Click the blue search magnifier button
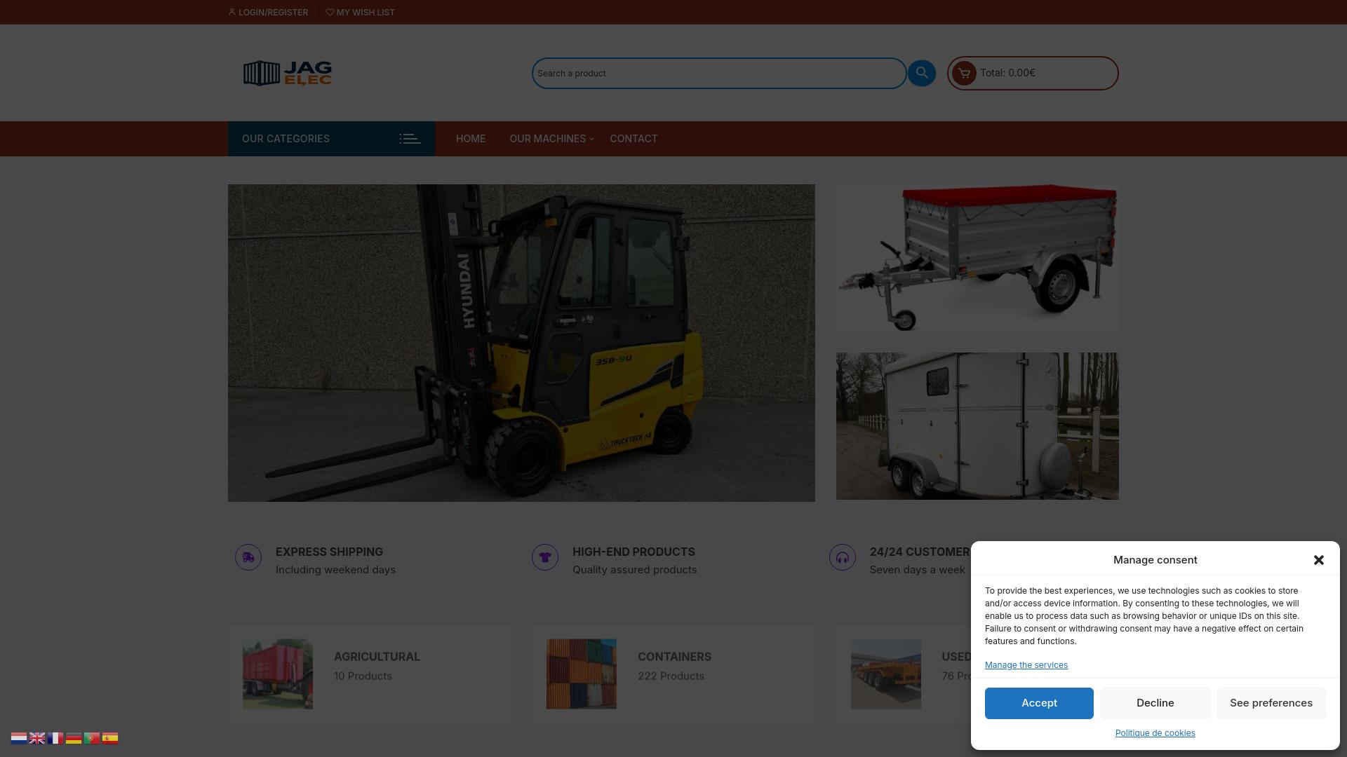1347x757 pixels. (921, 73)
